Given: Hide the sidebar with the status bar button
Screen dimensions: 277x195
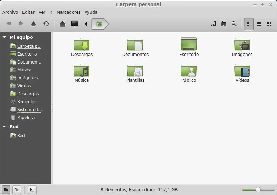Looking at the screenshot, I should pos(32,190).
